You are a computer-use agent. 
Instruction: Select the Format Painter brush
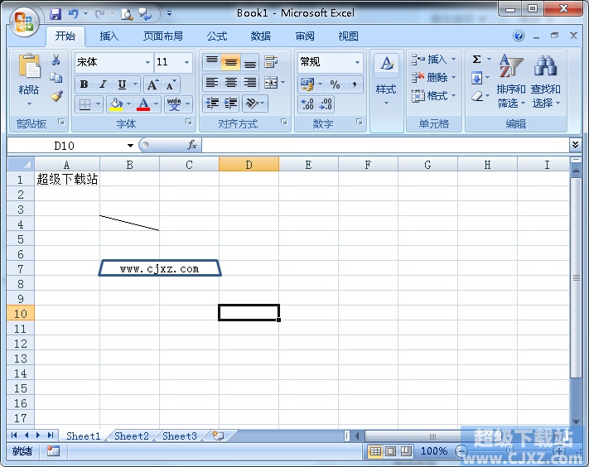click(x=56, y=95)
